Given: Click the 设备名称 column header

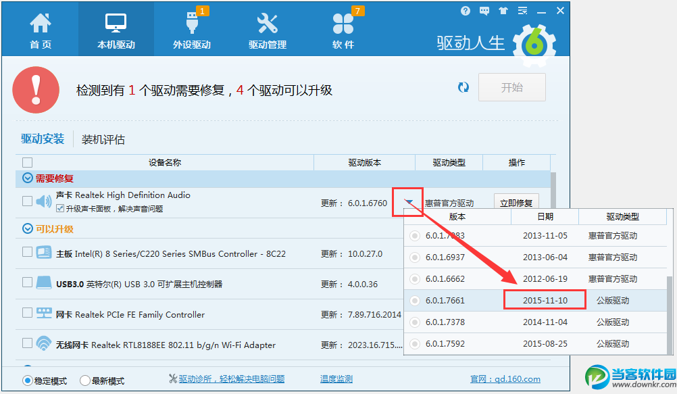Looking at the screenshot, I should 165,162.
